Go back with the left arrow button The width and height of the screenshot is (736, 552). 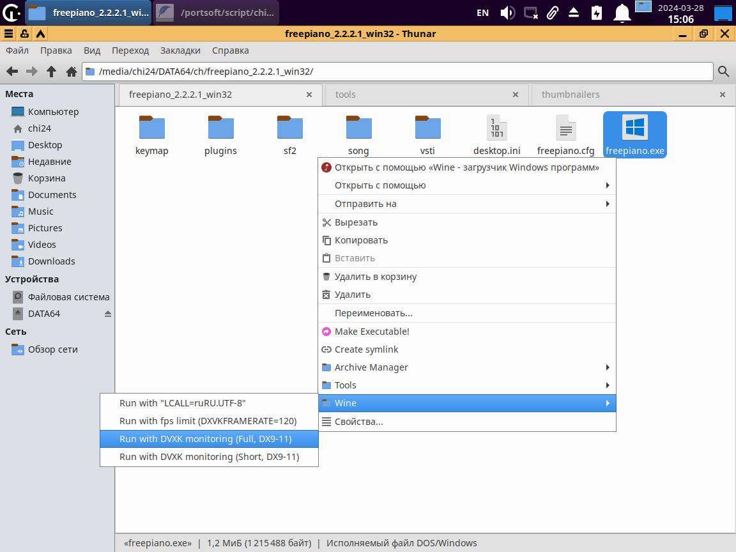point(12,72)
